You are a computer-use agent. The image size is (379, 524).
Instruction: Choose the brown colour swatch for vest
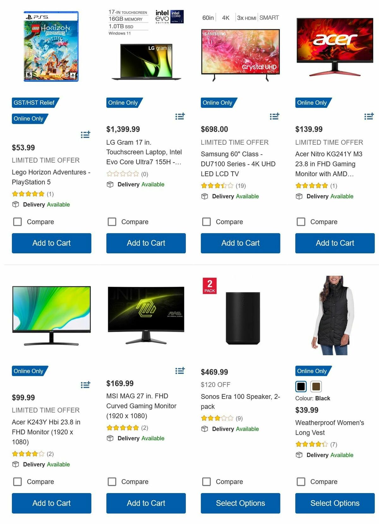coord(316,386)
